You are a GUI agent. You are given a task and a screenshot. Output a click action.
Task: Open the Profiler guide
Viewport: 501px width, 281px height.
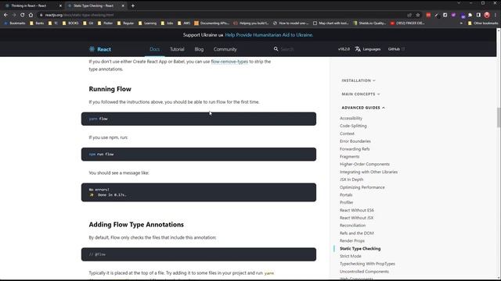[346, 202]
